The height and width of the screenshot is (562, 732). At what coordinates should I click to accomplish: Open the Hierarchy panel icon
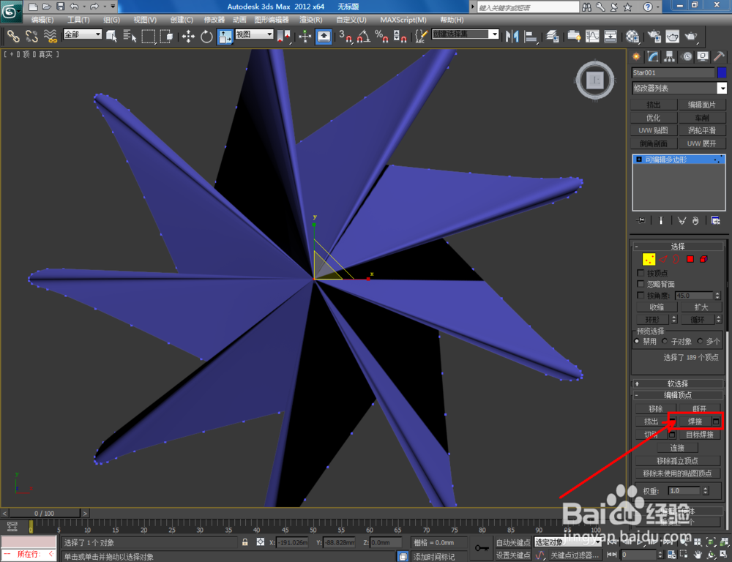pos(670,56)
